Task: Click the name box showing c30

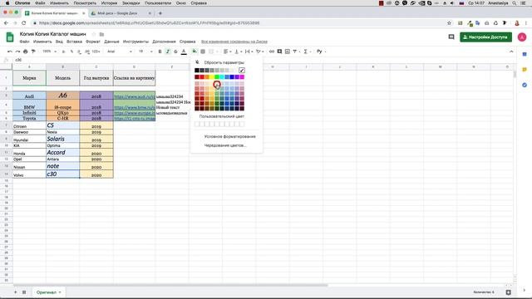Action: pyautogui.click(x=18, y=60)
